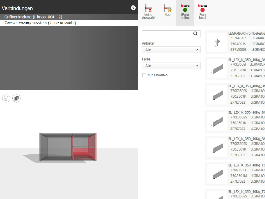Enable the Nur Favoriten checkbox

coord(144,75)
